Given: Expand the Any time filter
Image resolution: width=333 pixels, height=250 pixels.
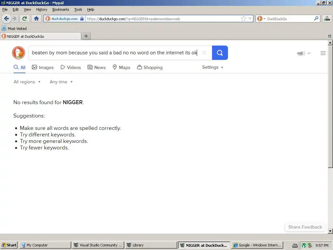Looking at the screenshot, I should point(61,82).
